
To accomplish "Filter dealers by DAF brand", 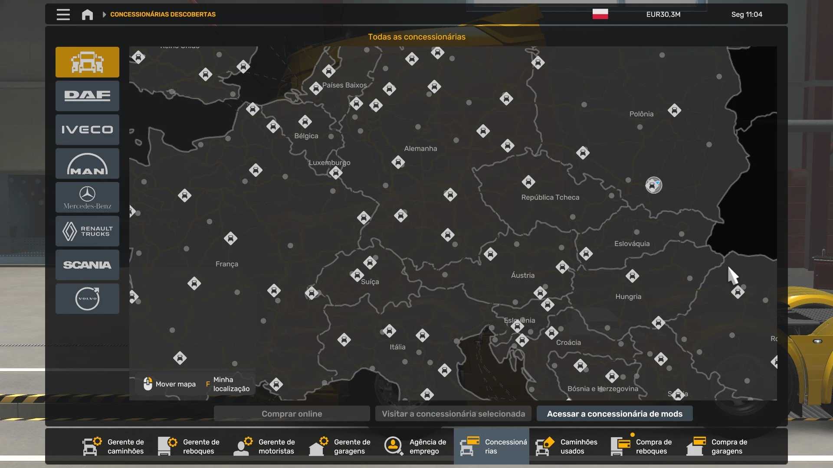I will point(87,96).
